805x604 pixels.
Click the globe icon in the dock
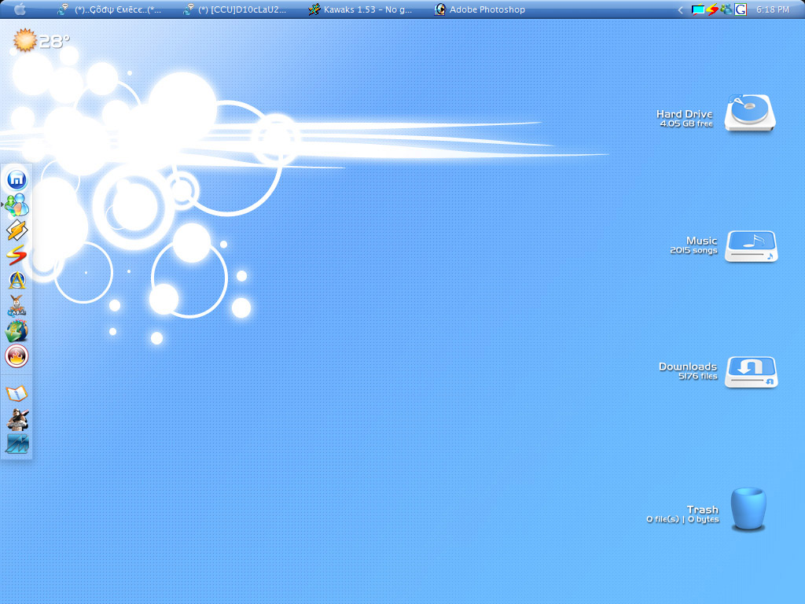[x=17, y=331]
